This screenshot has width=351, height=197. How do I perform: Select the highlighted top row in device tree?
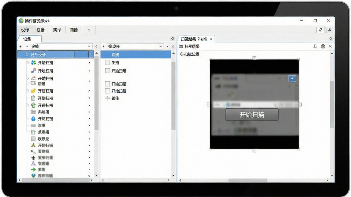(x=55, y=54)
